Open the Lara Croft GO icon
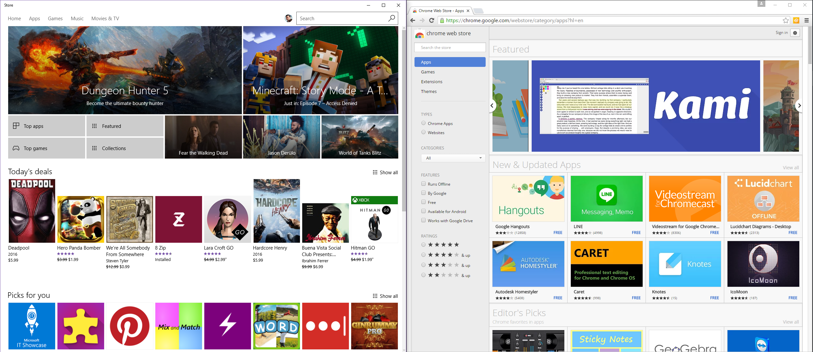The image size is (813, 352). pyautogui.click(x=227, y=219)
